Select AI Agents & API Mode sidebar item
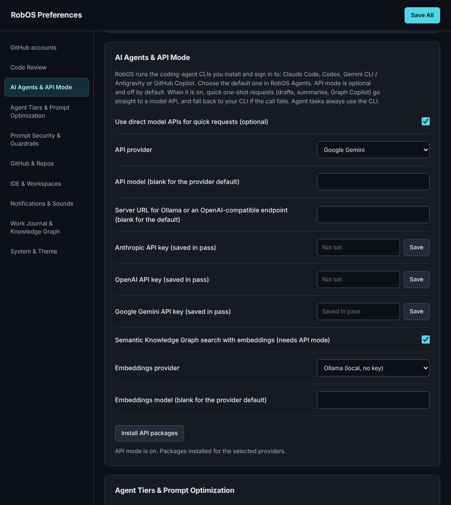The image size is (451, 505). (46, 87)
